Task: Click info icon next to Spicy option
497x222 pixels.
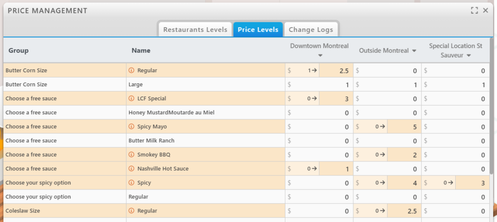Action: (132, 183)
